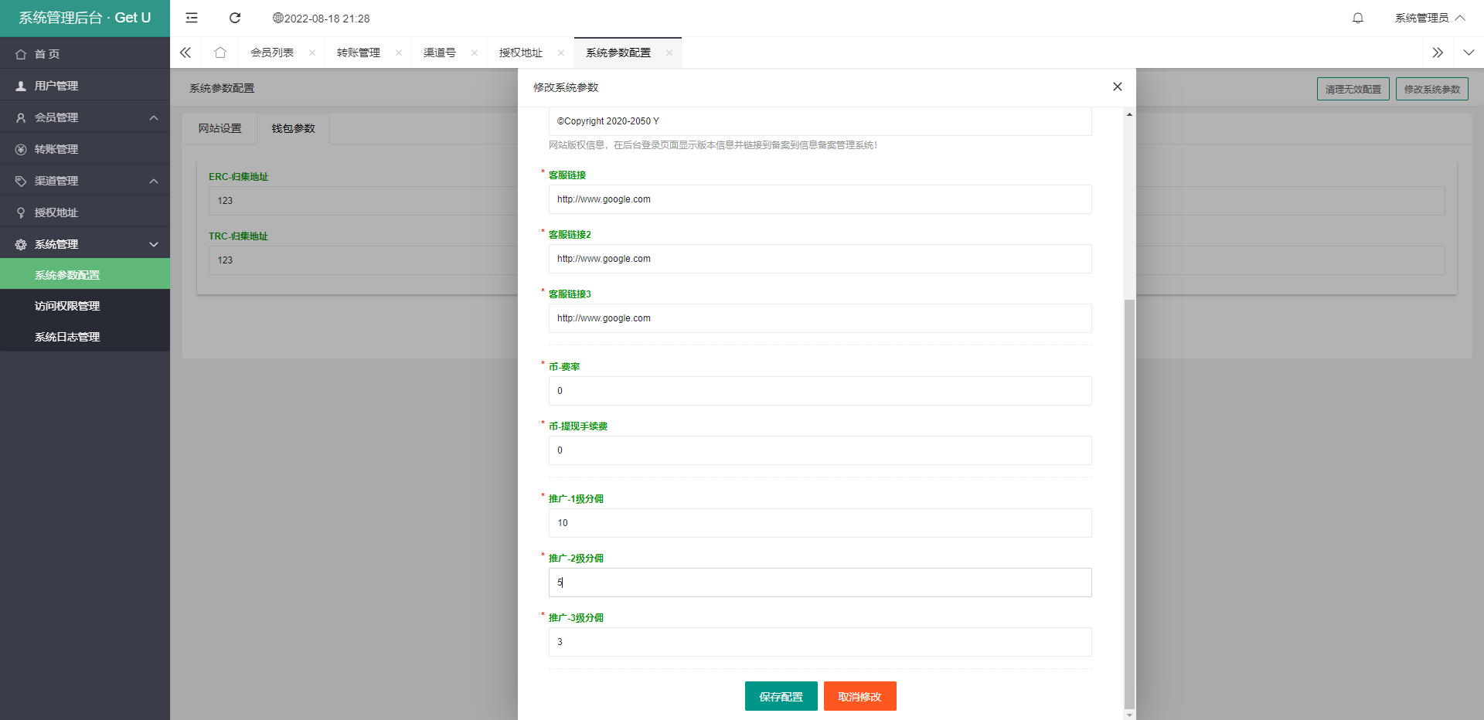Click the 授权地址 location icon in sidebar

point(21,211)
